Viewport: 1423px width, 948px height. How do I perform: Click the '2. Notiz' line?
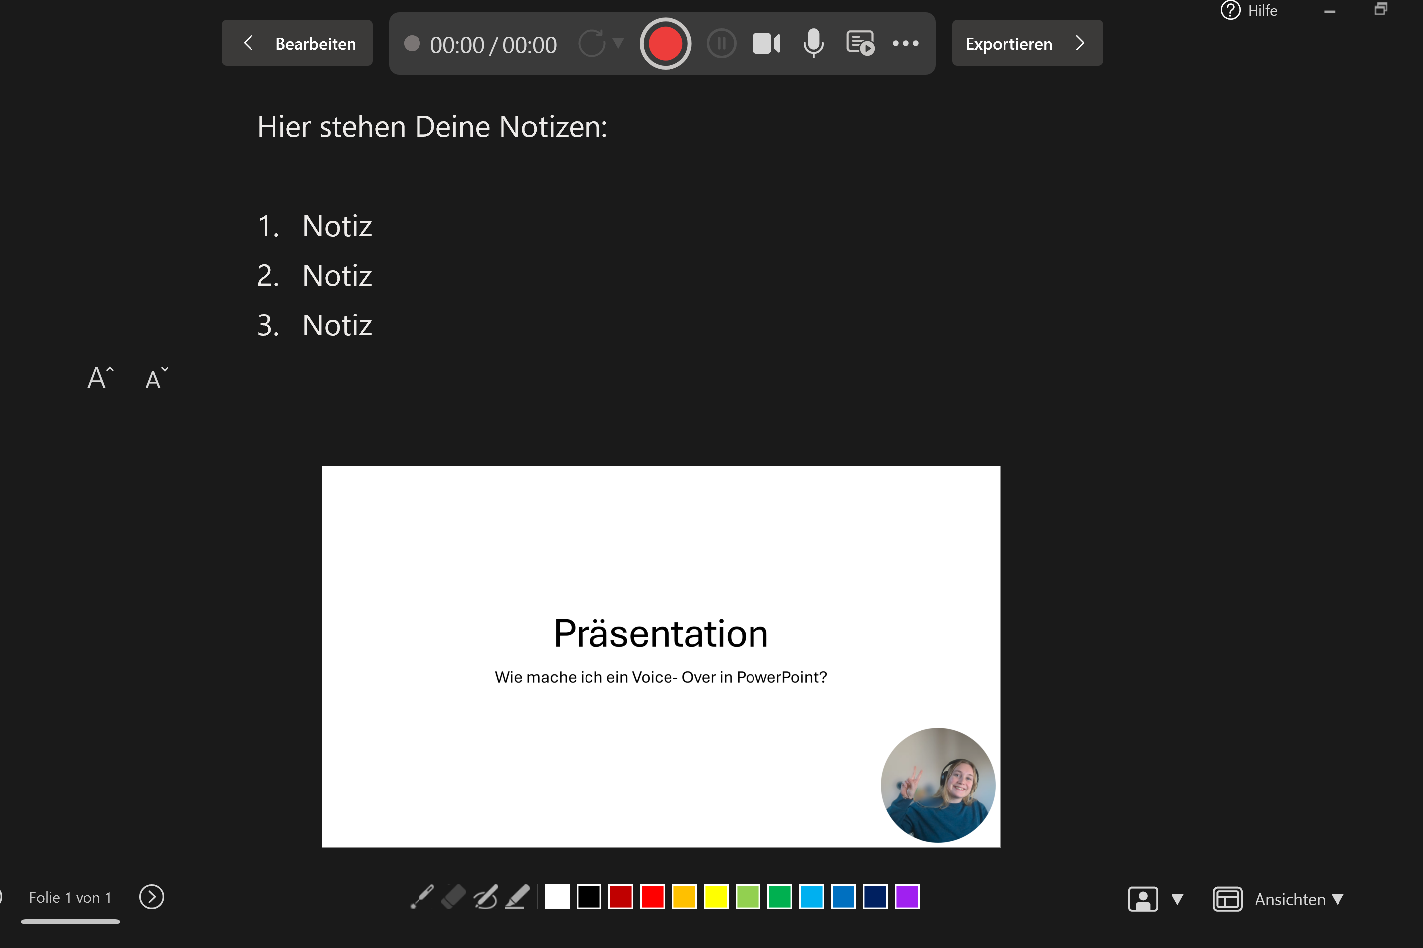(x=315, y=276)
